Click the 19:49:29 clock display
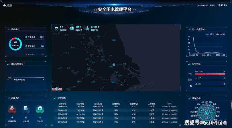 pos(222,5)
